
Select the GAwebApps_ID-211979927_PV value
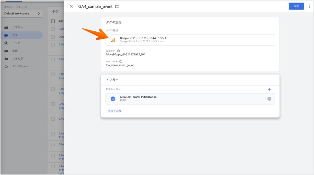(x=125, y=55)
